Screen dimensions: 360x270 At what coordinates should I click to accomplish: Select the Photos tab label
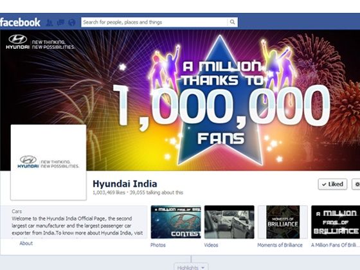[158, 245]
